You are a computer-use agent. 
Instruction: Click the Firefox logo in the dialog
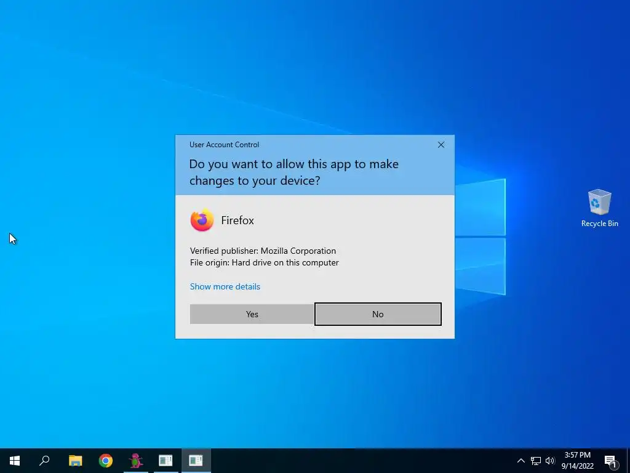202,220
